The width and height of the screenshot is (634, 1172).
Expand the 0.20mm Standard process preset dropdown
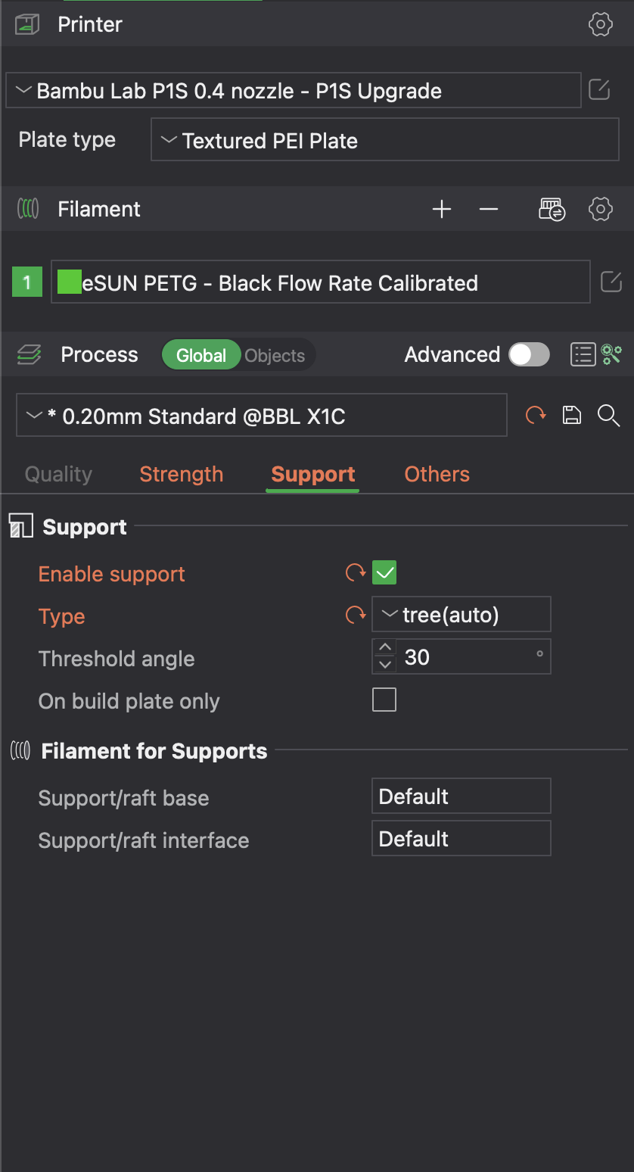tap(261, 416)
